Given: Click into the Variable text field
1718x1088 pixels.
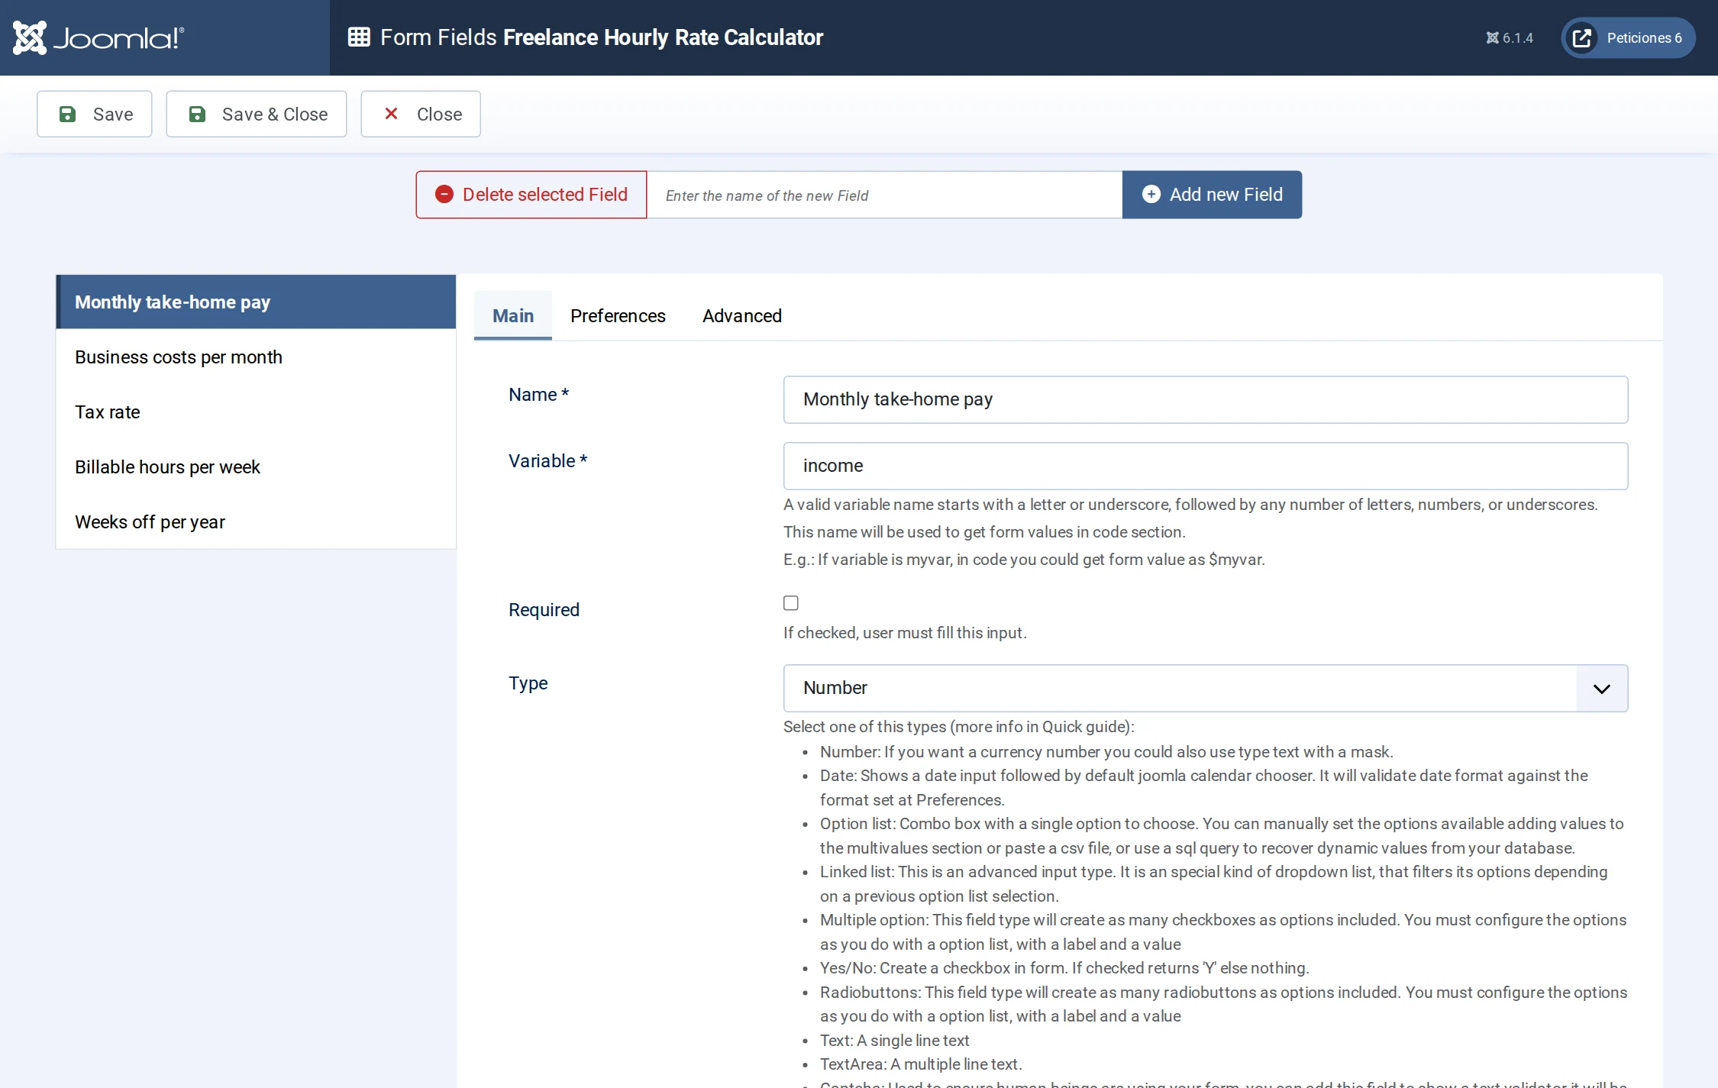Looking at the screenshot, I should point(1206,466).
